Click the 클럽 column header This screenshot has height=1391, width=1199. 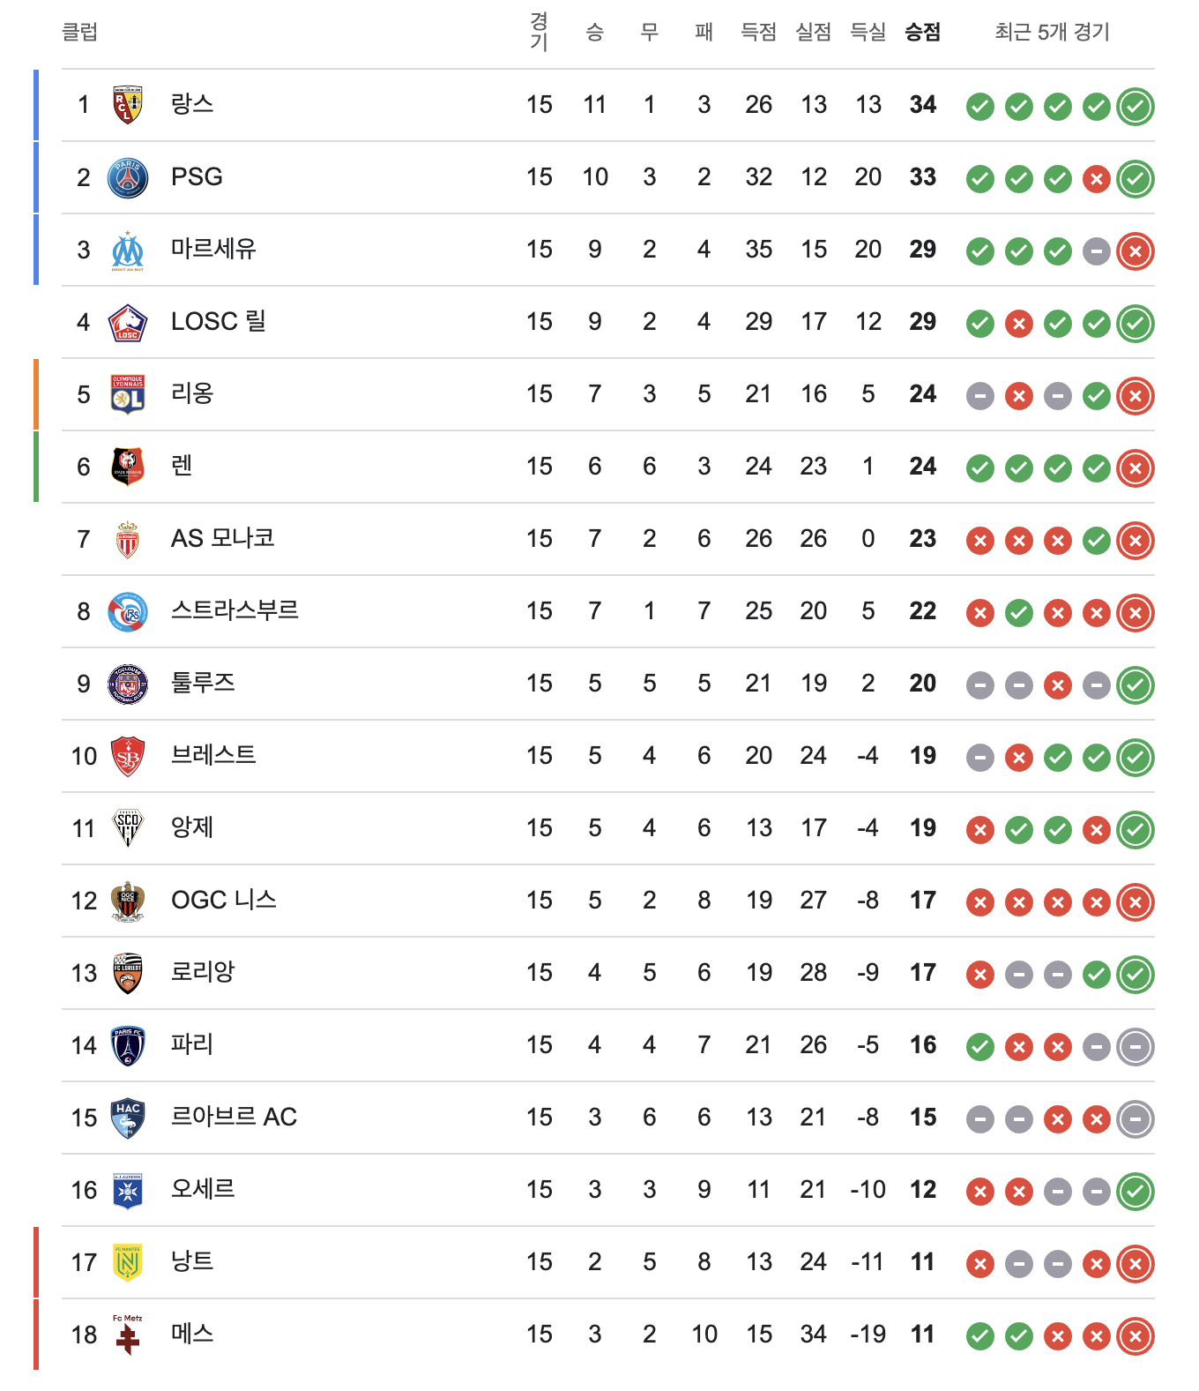79,33
